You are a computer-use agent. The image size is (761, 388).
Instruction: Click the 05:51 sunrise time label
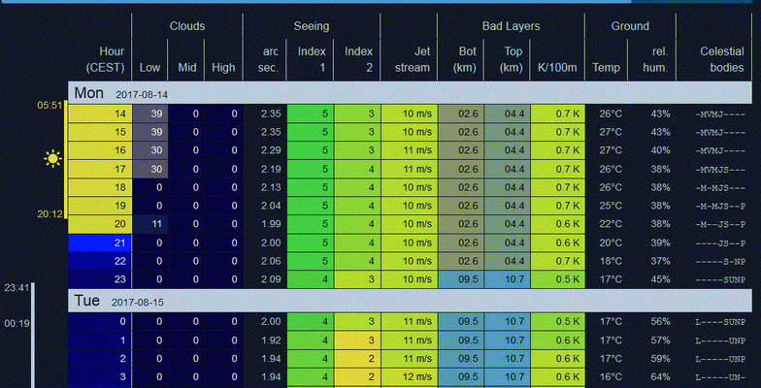(x=50, y=106)
